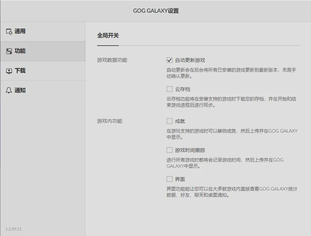Click the 下载 download sidebar icon
Screen dimensions: 311x236
point(9,71)
